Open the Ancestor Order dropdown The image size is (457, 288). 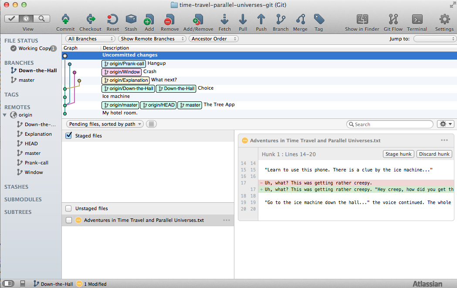[x=213, y=39]
